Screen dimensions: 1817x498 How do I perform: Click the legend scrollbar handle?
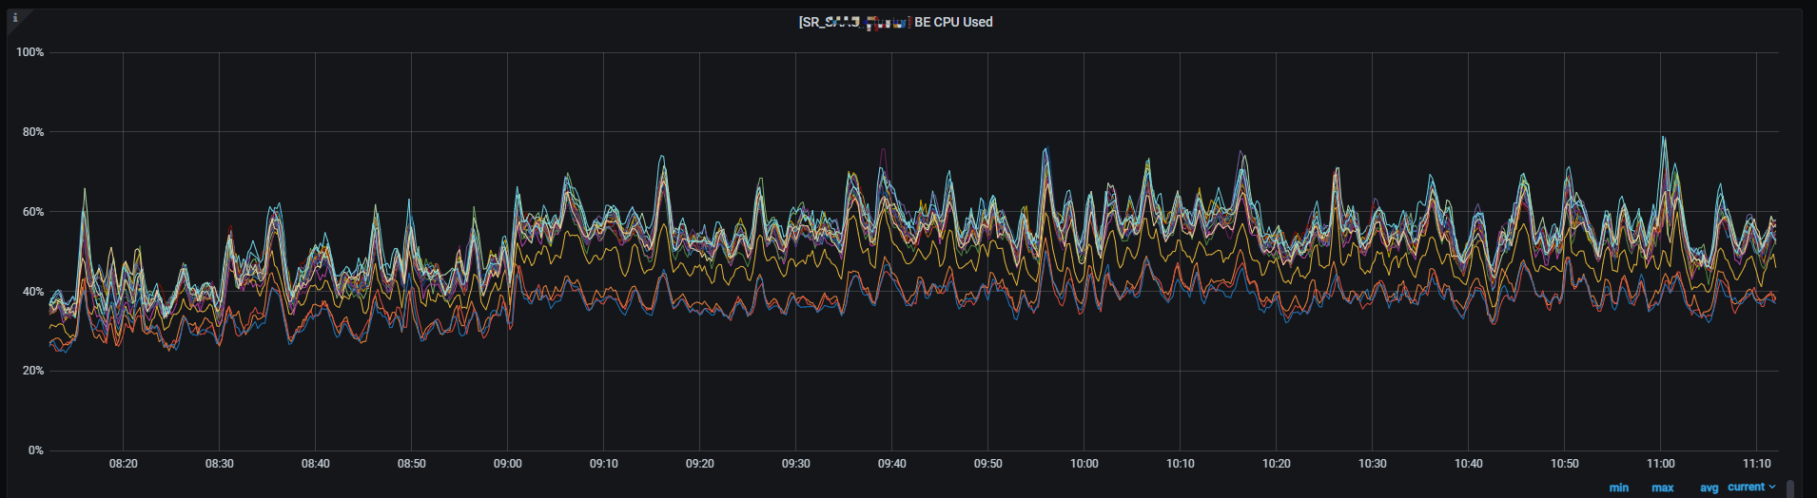(1789, 488)
